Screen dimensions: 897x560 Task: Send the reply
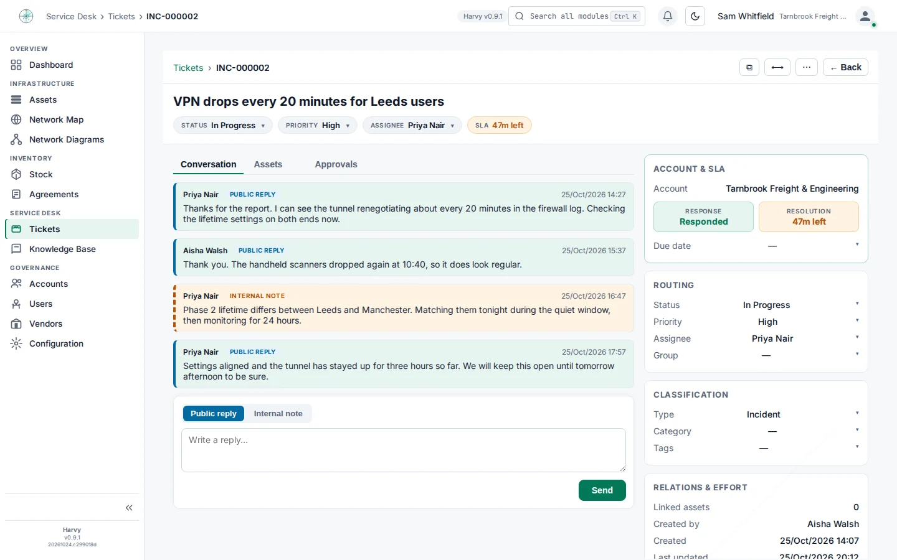click(602, 490)
